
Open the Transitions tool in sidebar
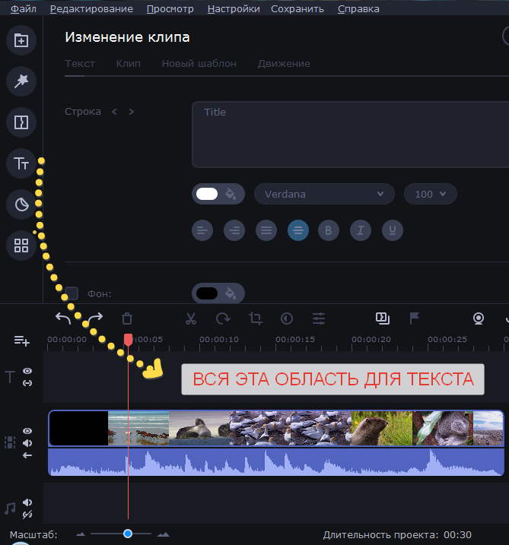click(x=21, y=122)
